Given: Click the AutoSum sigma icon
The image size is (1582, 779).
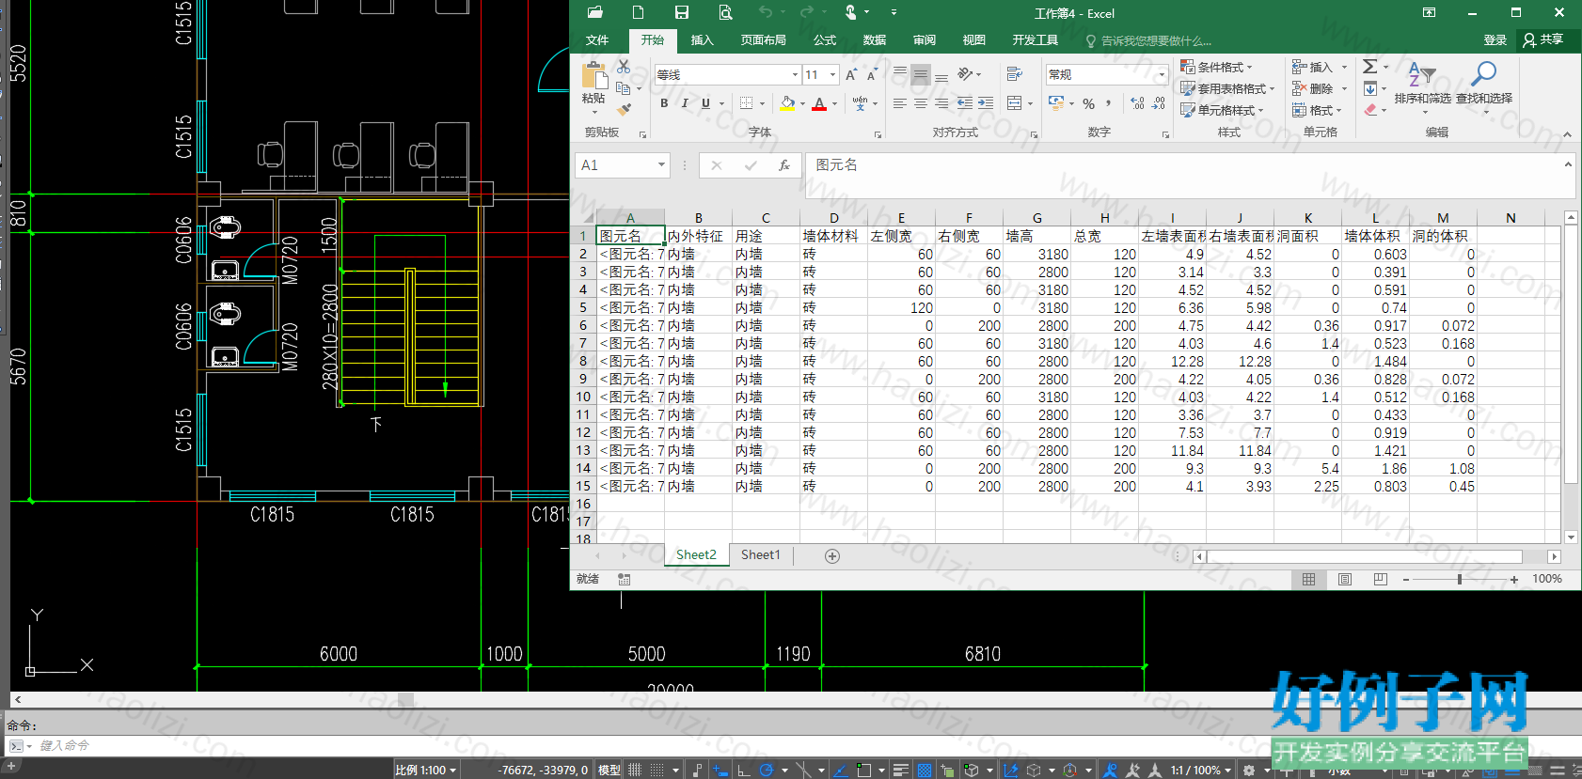Looking at the screenshot, I should (x=1370, y=67).
